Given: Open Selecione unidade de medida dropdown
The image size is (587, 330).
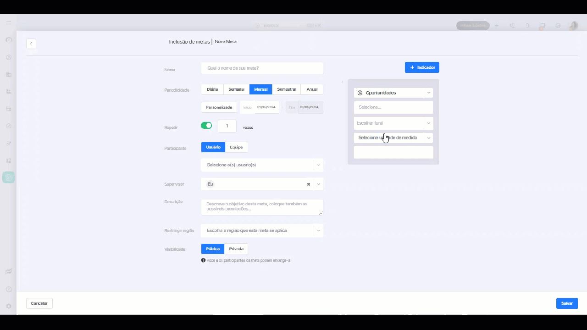Looking at the screenshot, I should pyautogui.click(x=393, y=137).
